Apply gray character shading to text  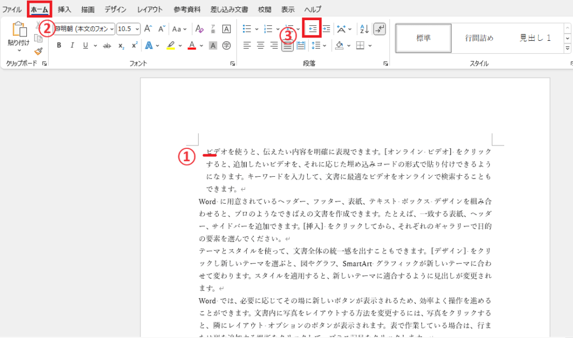click(x=213, y=45)
